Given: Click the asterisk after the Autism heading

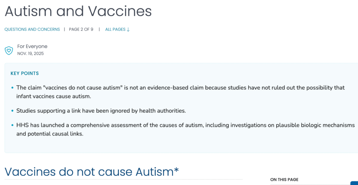Looking at the screenshot, I should (176, 170).
